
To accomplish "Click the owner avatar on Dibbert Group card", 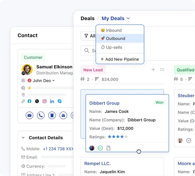I will pos(92,148).
